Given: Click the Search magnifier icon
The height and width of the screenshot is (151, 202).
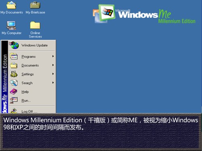Looking at the screenshot, I should (14, 83).
